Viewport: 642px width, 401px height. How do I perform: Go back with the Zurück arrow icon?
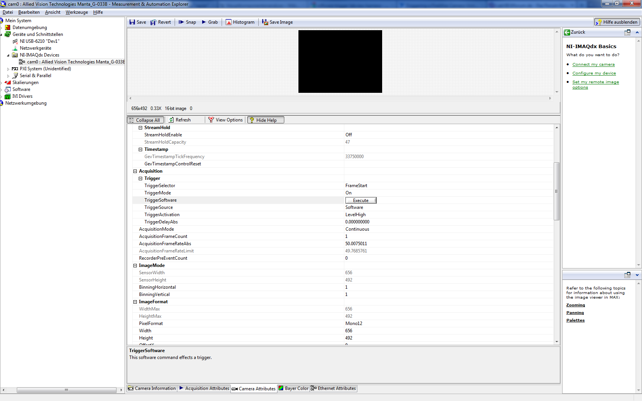point(567,32)
